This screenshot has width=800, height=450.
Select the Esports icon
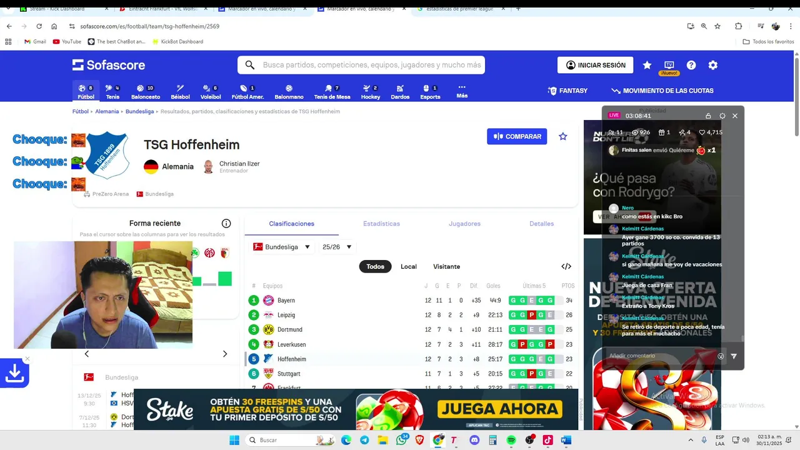[x=430, y=92]
